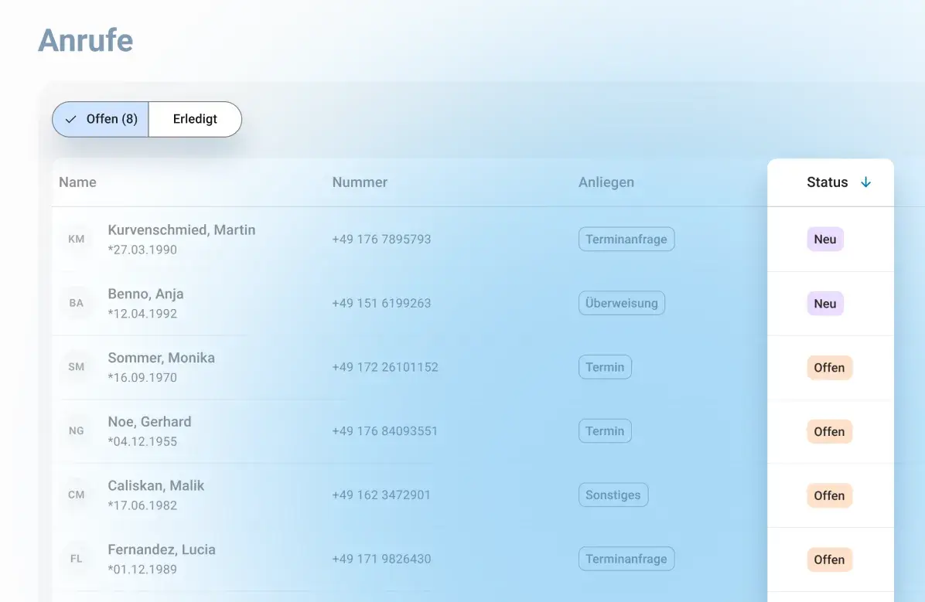Click phone number +49 176 84093551
925x602 pixels.
coord(384,431)
